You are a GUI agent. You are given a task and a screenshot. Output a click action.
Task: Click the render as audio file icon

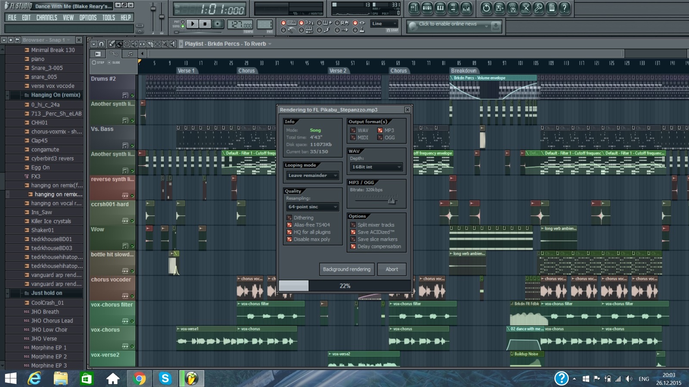tap(512, 8)
